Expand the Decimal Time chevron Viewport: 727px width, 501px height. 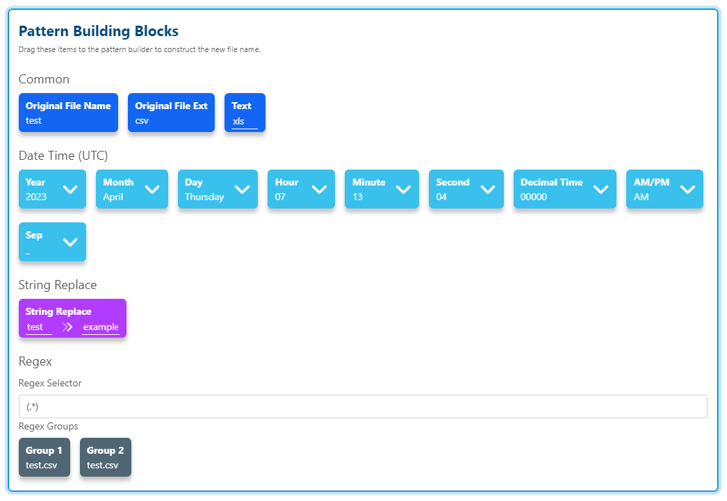tap(601, 189)
